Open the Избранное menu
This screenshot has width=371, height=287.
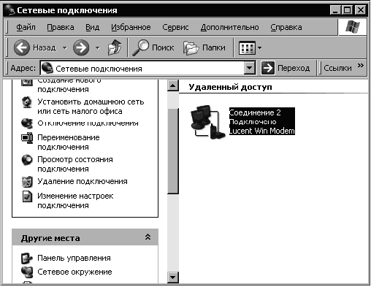[131, 27]
